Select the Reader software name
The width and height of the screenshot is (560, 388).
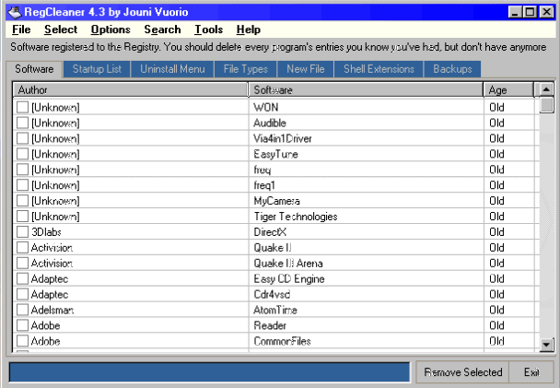point(270,325)
